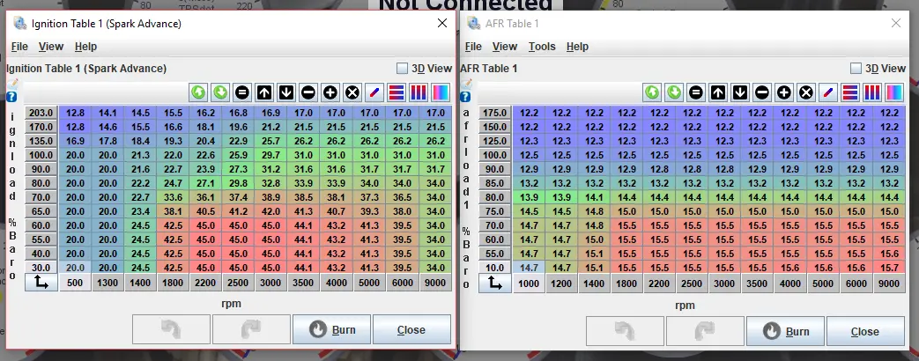Click vertical-lines interpolate icon in AFR Table
919x361 pixels.
(872, 92)
